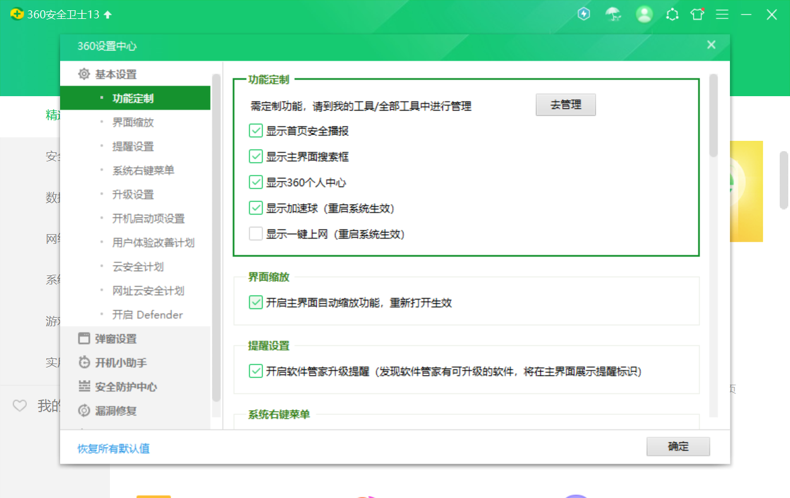Viewport: 790px width, 498px height.
Task: Toggle 开启主界面自动缩放功能 checkbox
Action: pos(256,302)
